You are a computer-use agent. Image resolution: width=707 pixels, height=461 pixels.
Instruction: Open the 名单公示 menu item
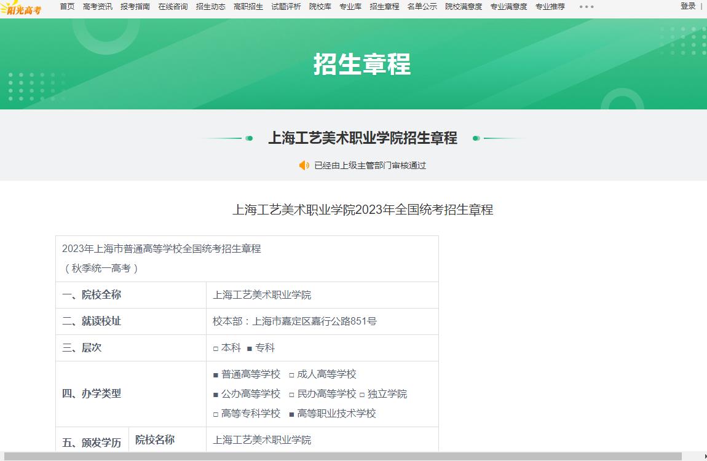point(422,6)
